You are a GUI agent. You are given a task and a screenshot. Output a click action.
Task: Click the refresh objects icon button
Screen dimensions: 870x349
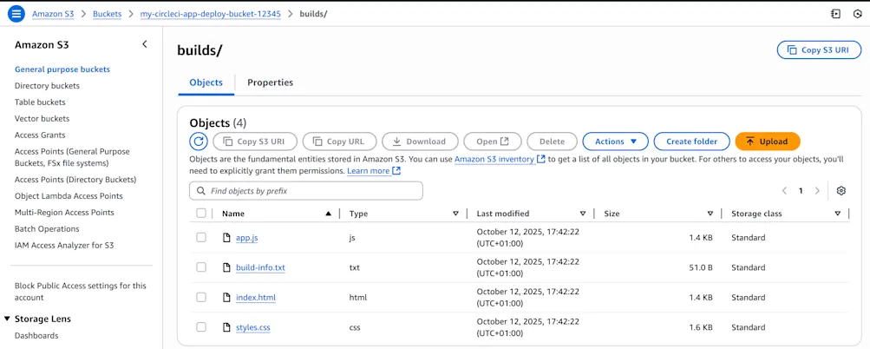199,142
